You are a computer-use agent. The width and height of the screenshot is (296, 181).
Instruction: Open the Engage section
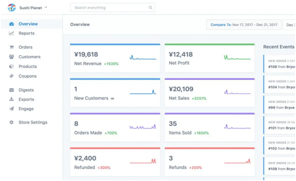click(x=26, y=109)
